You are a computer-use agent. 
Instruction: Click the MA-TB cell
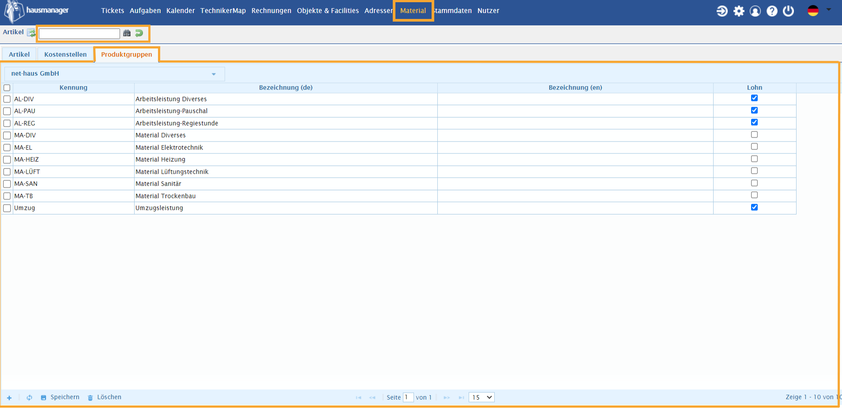point(73,196)
